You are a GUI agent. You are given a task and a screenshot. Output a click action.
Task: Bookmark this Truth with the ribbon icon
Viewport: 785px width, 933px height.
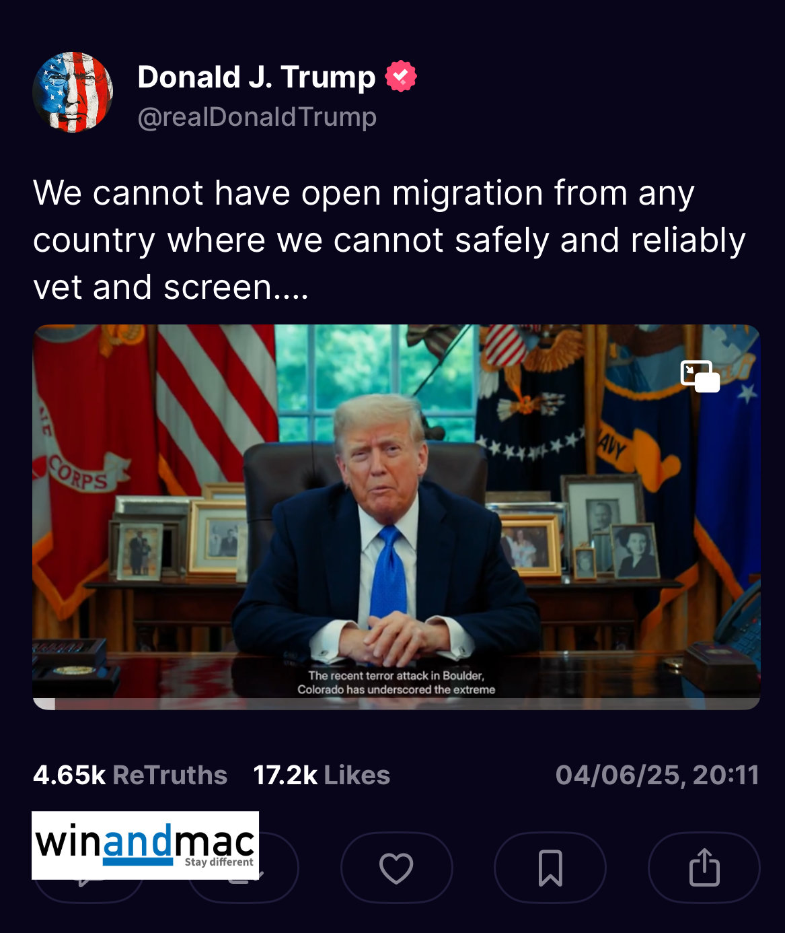pos(550,868)
